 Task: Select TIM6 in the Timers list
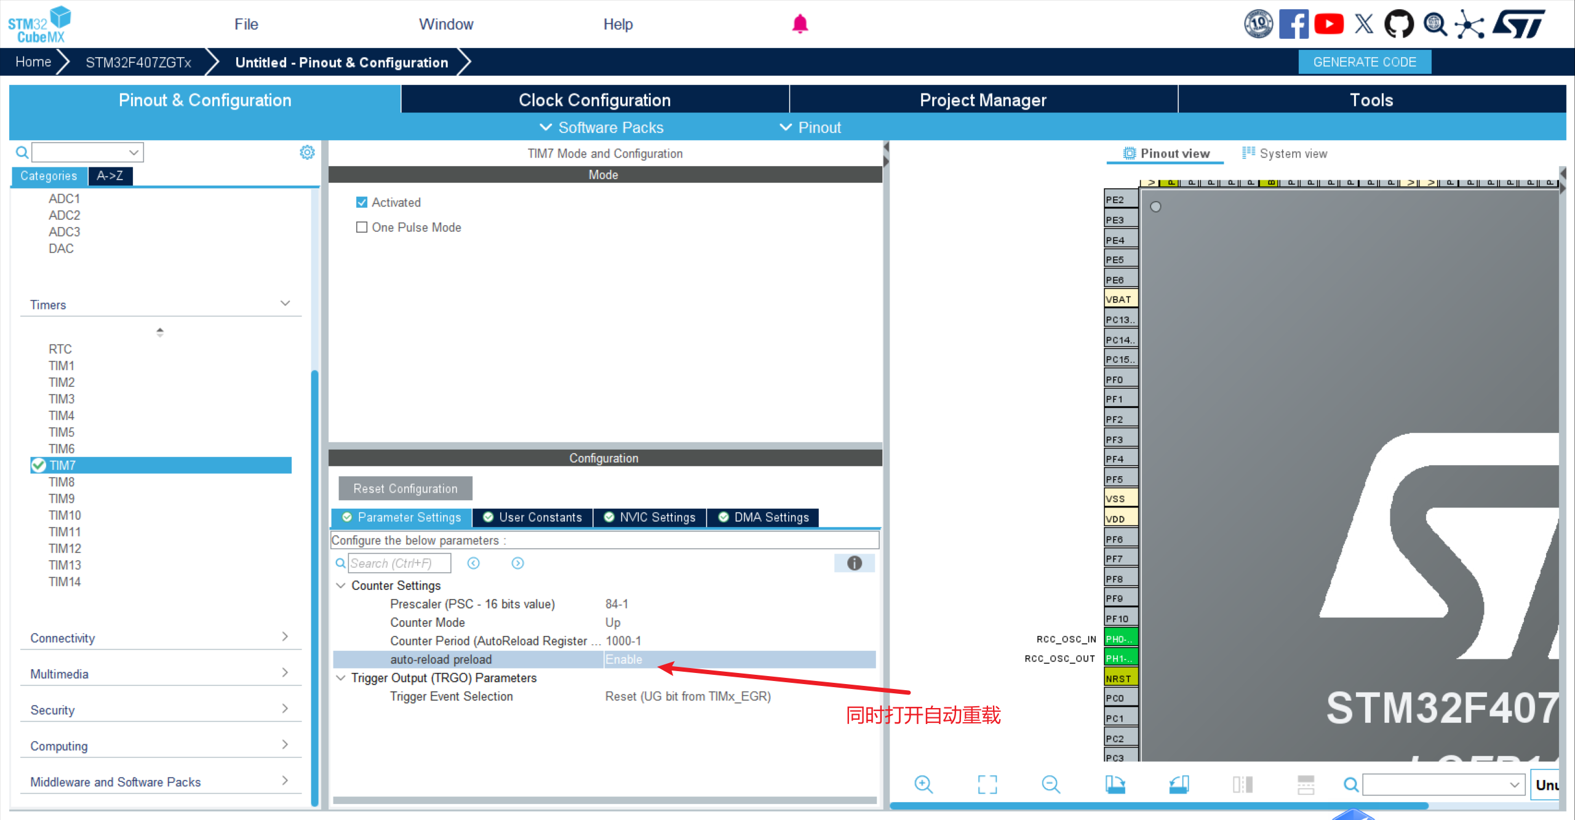[x=62, y=448]
